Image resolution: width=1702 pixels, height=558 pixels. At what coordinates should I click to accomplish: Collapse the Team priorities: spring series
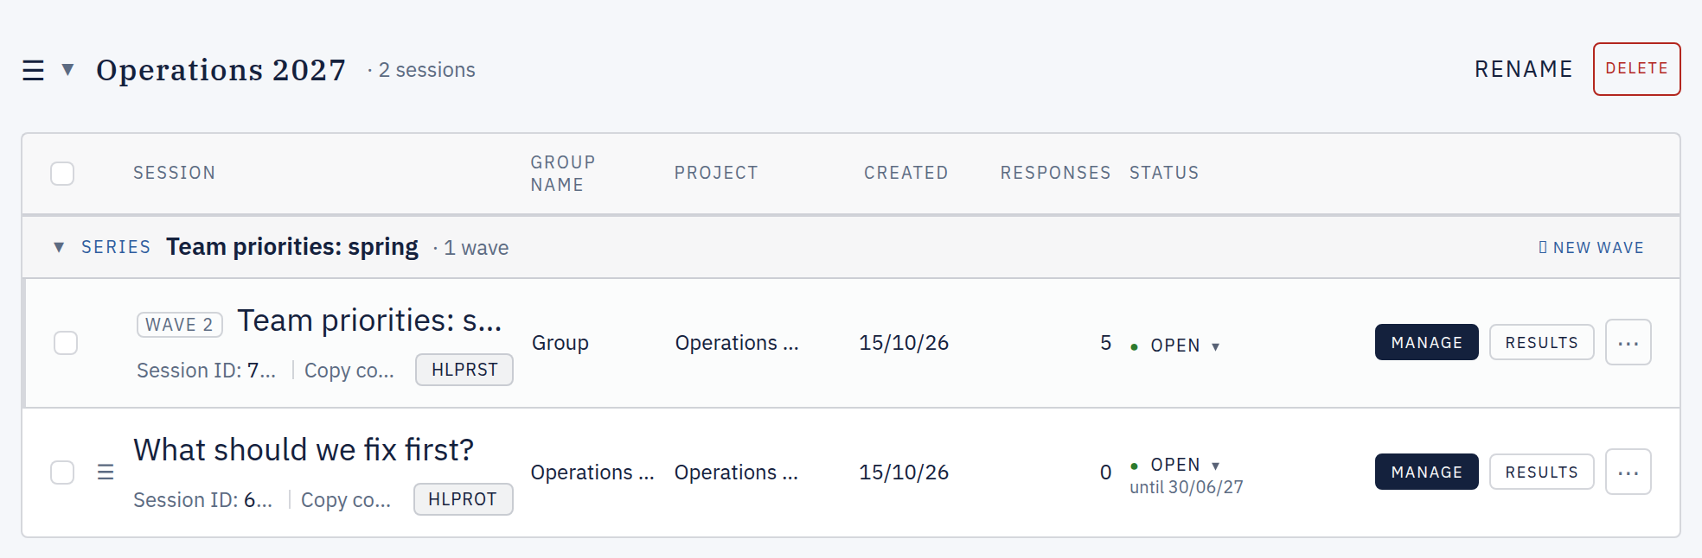click(59, 247)
